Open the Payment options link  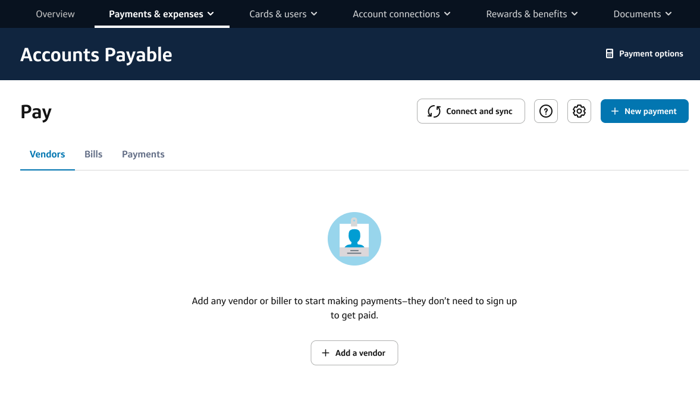tap(651, 54)
